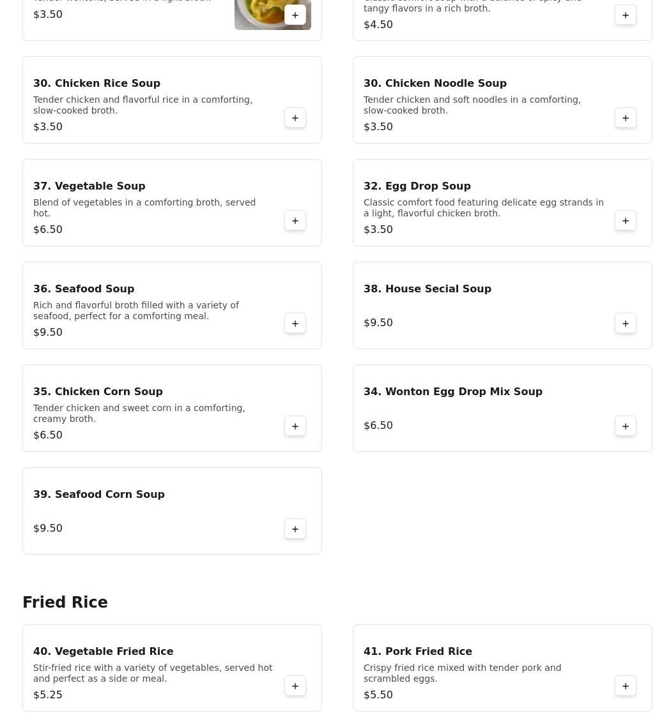Select the 39. Seafood Corn Soup title
The width and height of the screenshot is (671, 713).
(x=99, y=494)
